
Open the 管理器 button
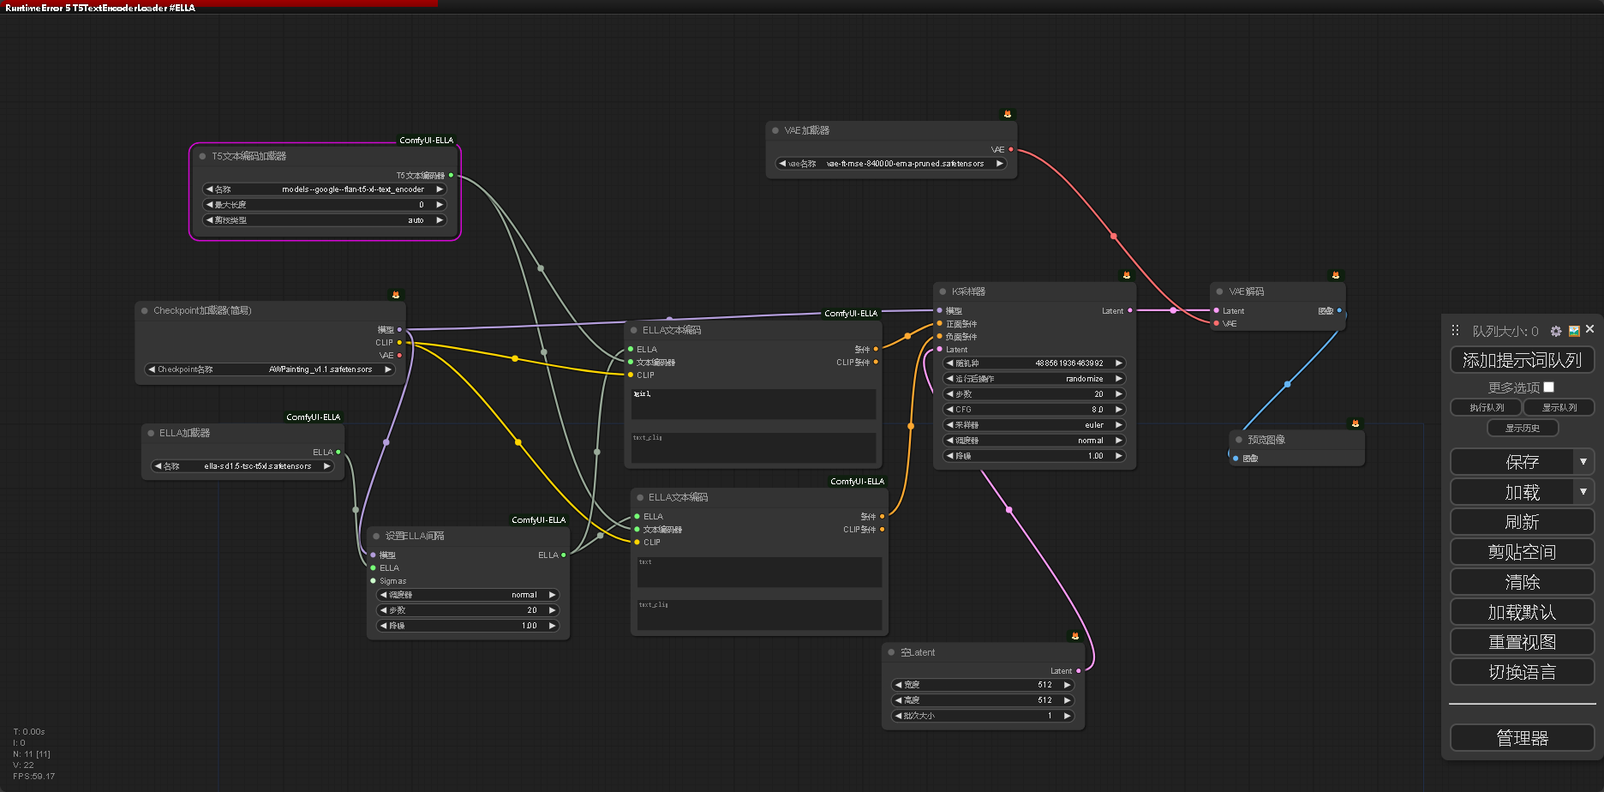click(x=1522, y=737)
